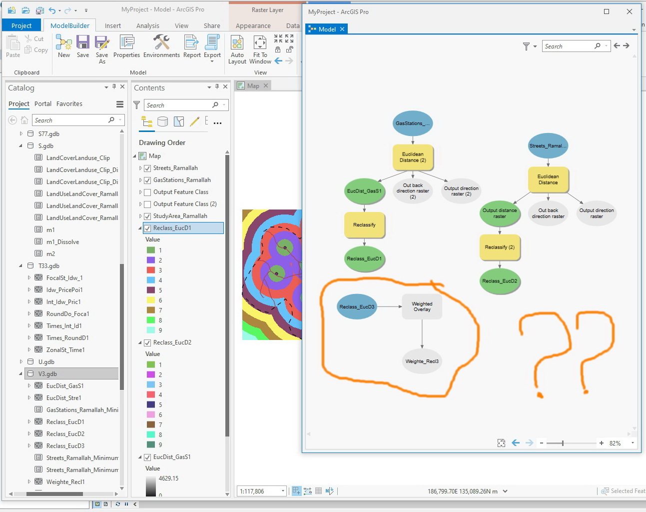Click the Catalog search input field

point(70,120)
